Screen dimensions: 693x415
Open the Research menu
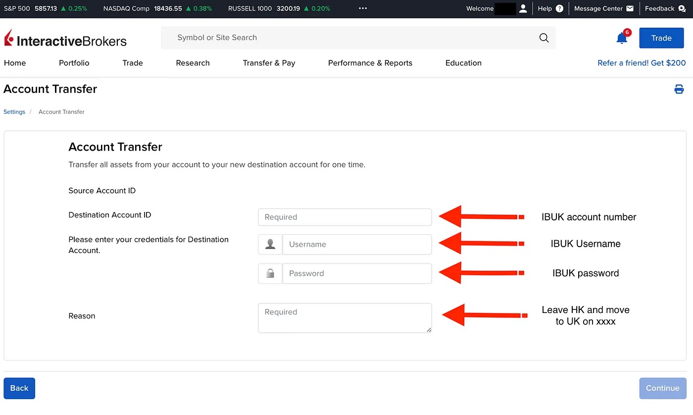pos(193,63)
